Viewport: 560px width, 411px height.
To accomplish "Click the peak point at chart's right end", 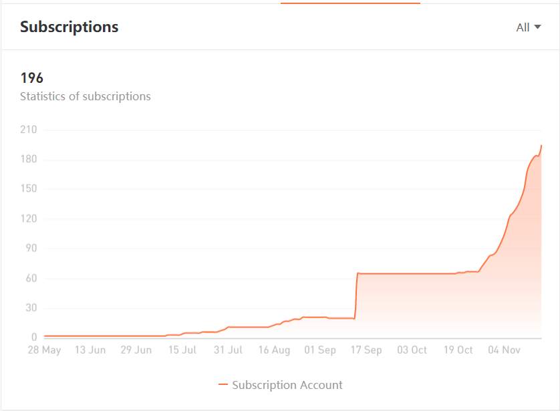I will pos(541,146).
